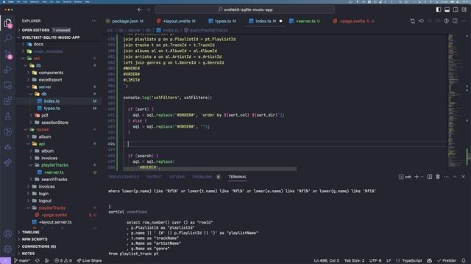Kill the terminal with trash icon
The height and width of the screenshot is (264, 471).
coord(438,177)
